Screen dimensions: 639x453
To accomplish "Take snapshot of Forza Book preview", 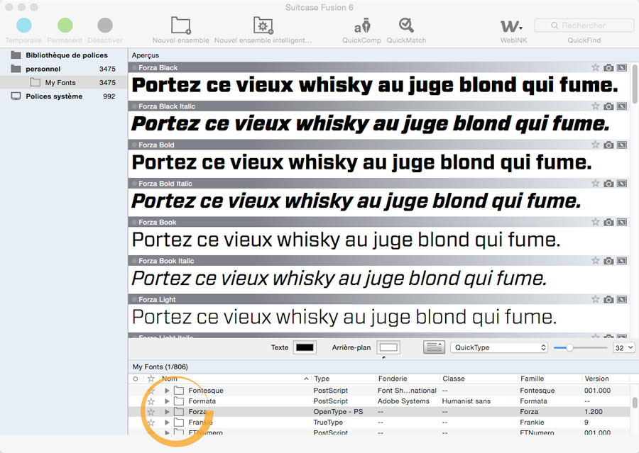I will (x=608, y=222).
